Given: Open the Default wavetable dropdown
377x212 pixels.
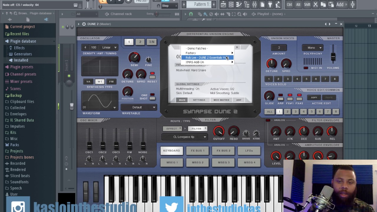Looking at the screenshot, I should pyautogui.click(x=138, y=107).
